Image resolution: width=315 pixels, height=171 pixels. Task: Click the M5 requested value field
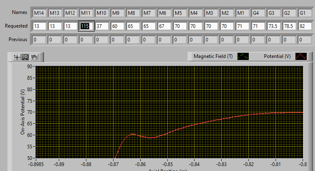click(x=180, y=26)
